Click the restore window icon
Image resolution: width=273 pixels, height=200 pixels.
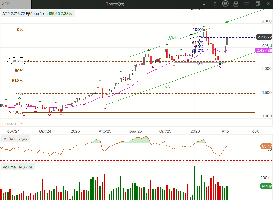258,4
